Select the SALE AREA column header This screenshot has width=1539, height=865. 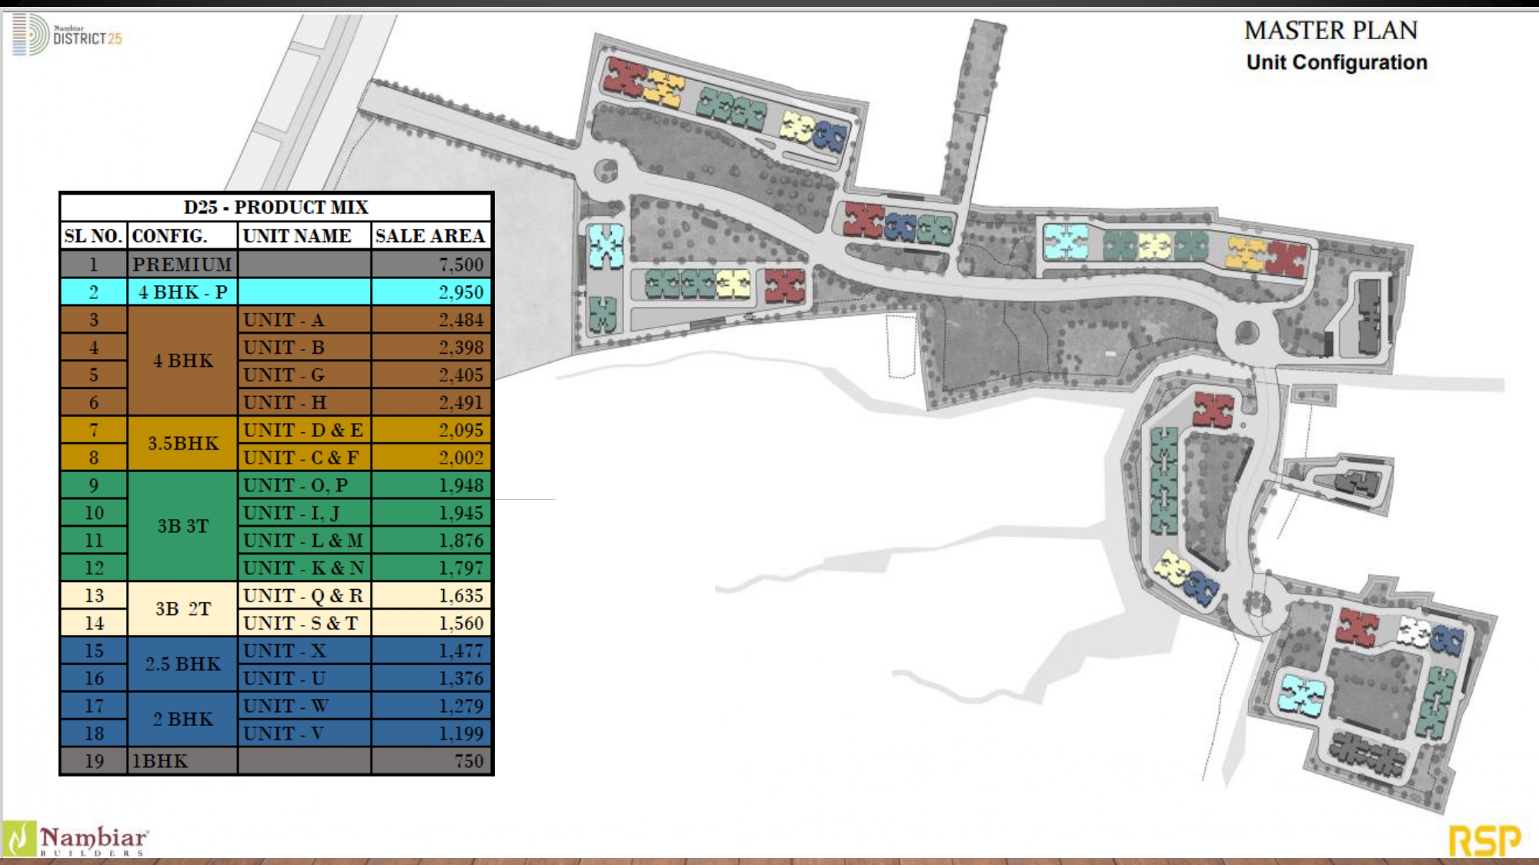tap(430, 236)
